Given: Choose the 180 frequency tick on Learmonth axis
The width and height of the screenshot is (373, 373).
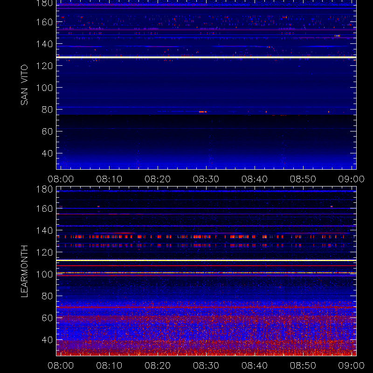Looking at the screenshot, I should tap(44, 189).
